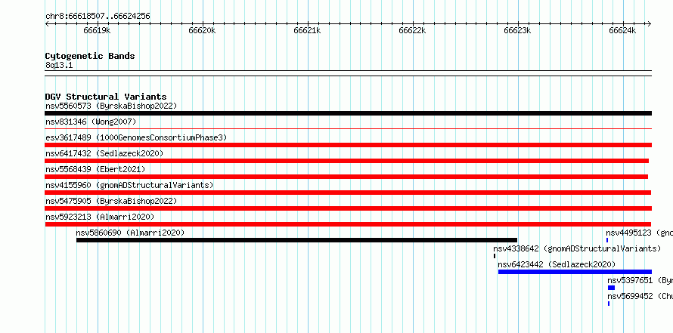Open the nsv5568439 (Ebert2021) label
The image size is (673, 333).
[95, 169]
